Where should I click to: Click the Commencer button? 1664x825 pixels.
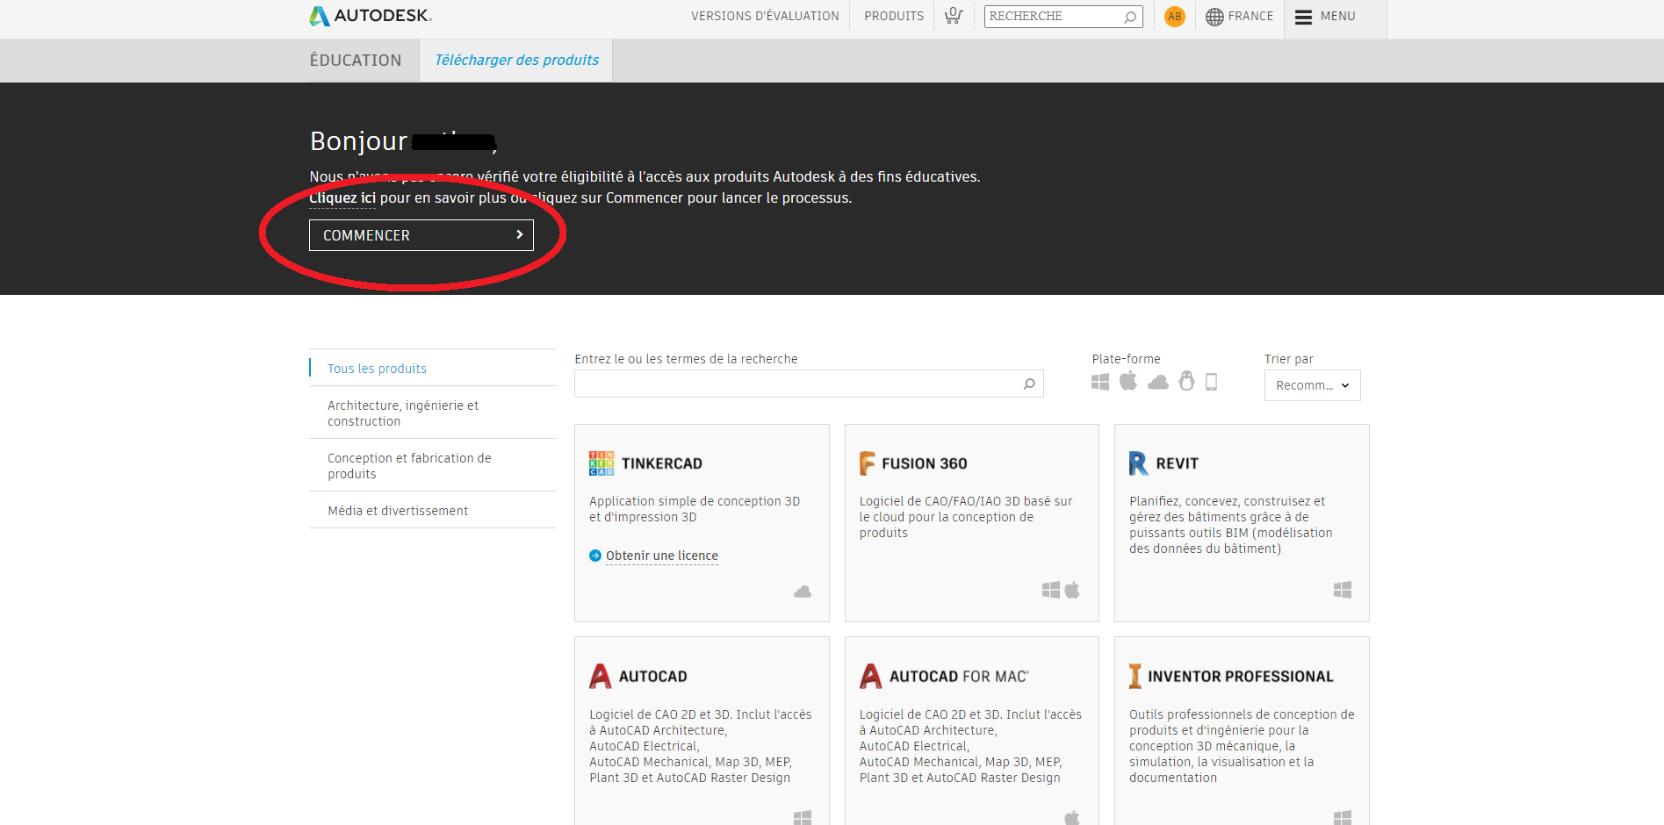point(421,235)
